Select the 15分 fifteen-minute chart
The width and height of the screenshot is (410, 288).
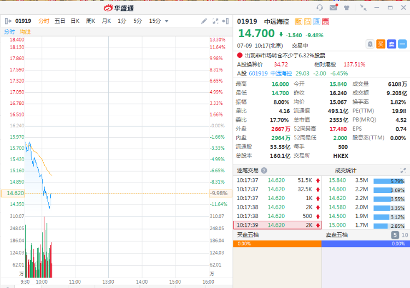tap(155, 21)
